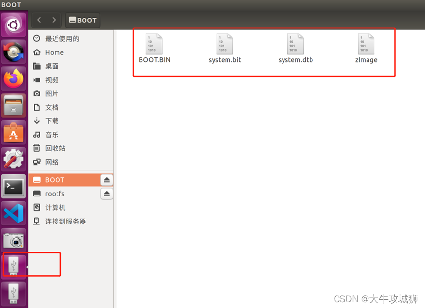The image size is (425, 308).
Task: Open 下载 downloads folder in sidebar
Action: point(71,121)
